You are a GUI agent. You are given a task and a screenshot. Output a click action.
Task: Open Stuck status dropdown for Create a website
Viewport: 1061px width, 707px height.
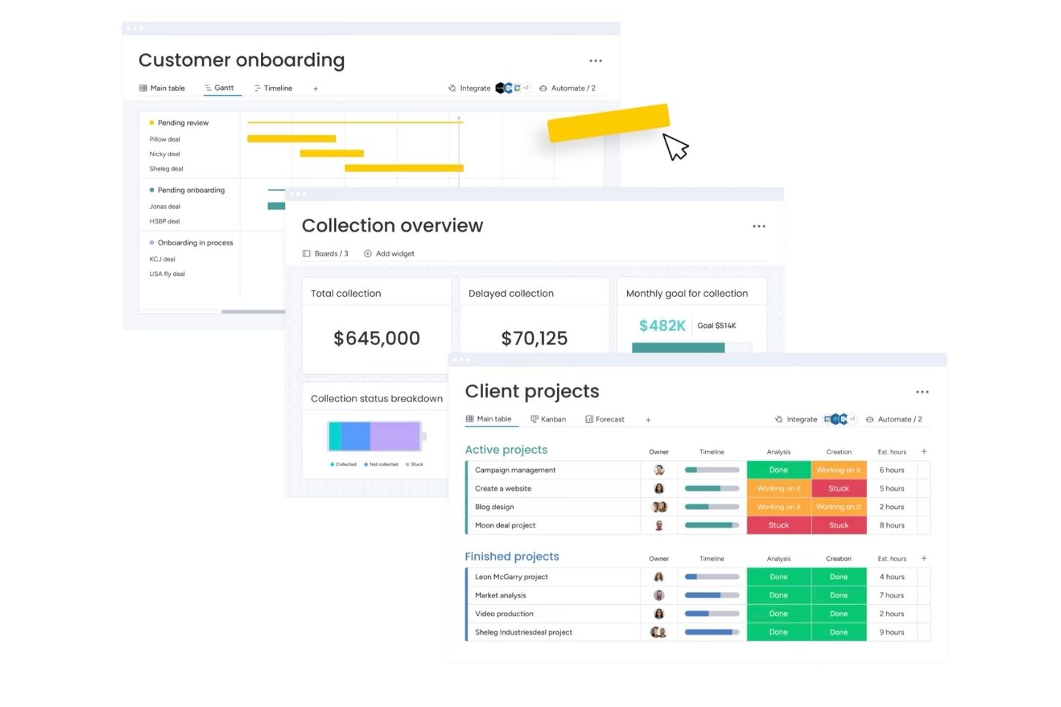838,489
